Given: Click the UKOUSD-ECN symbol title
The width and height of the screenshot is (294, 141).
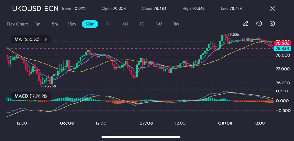Looking at the screenshot, I should [x=35, y=9].
